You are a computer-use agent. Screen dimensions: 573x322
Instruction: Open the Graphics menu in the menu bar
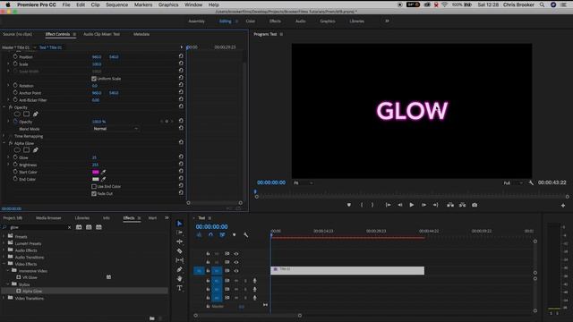[x=168, y=4]
